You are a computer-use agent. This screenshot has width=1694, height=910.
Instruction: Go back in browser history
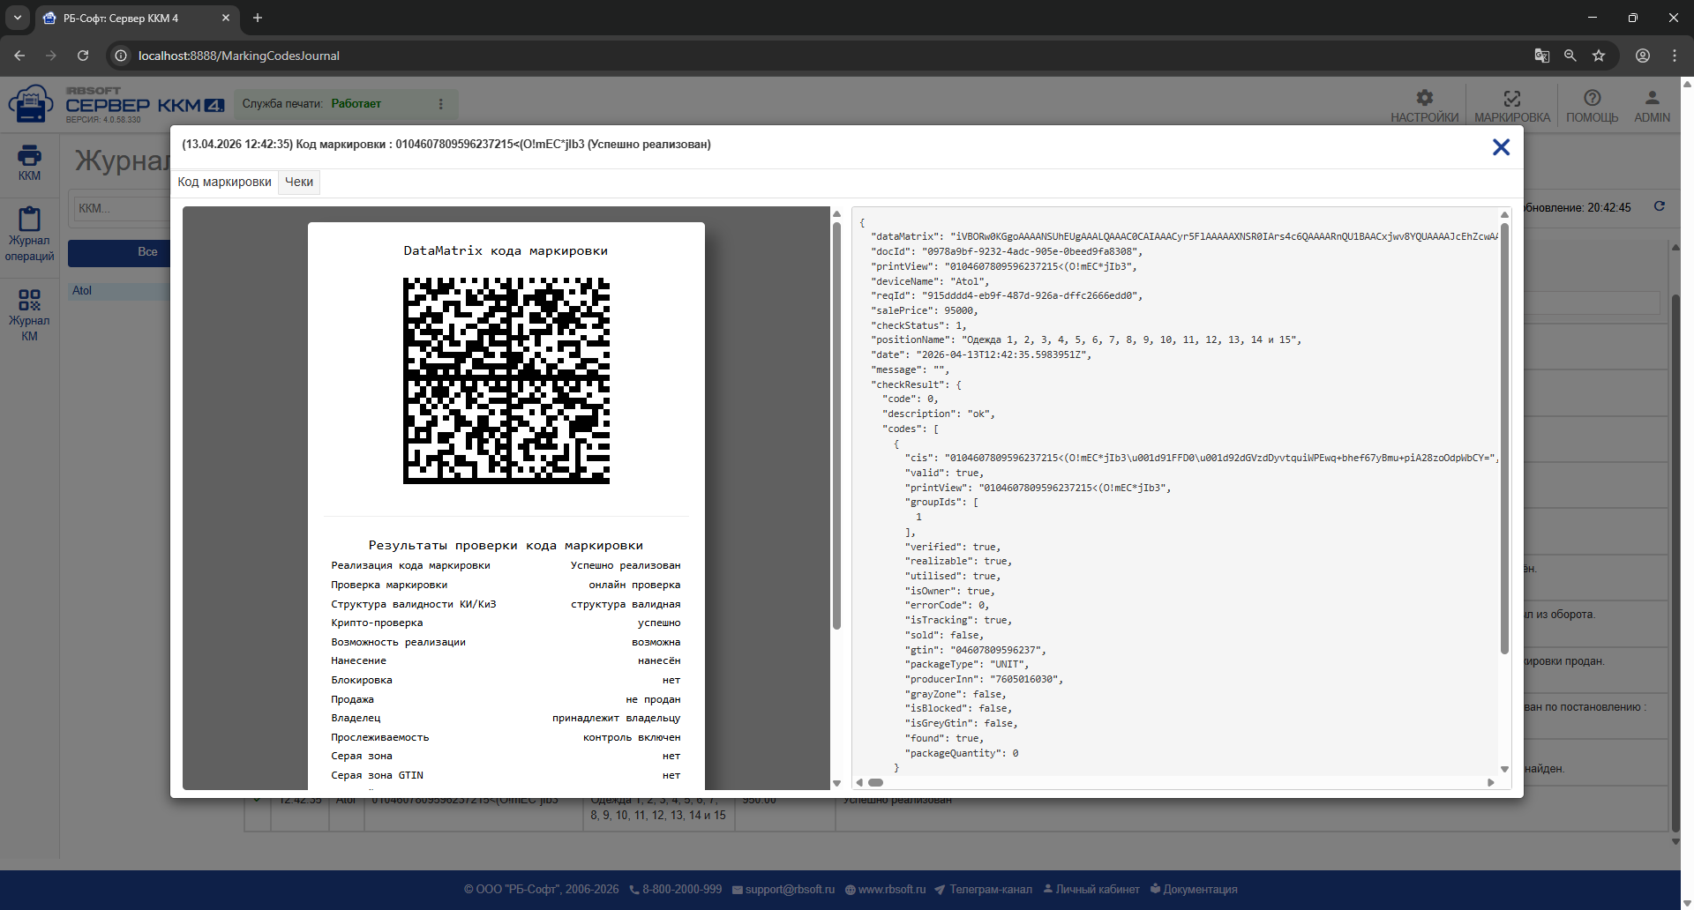point(19,56)
